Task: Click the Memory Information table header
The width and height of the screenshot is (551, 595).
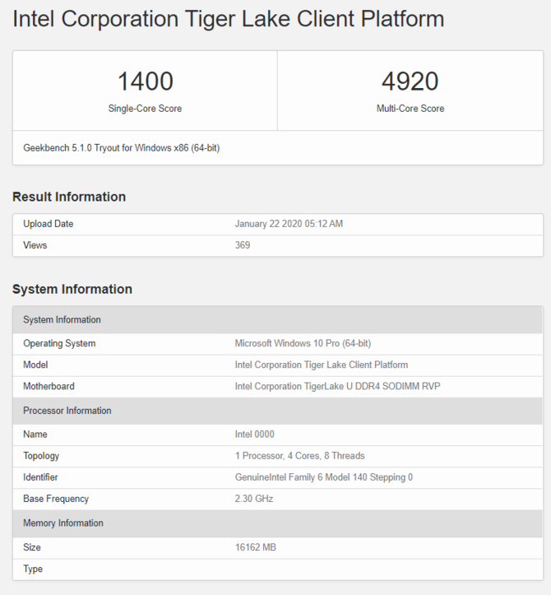Action: click(63, 523)
